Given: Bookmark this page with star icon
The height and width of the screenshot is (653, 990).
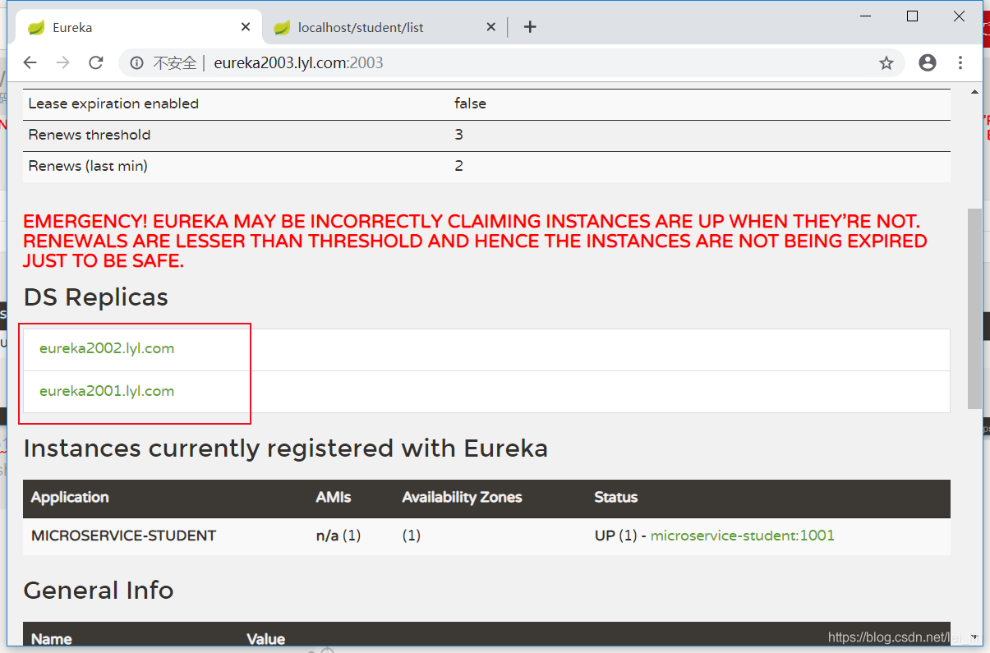Looking at the screenshot, I should click(x=886, y=63).
